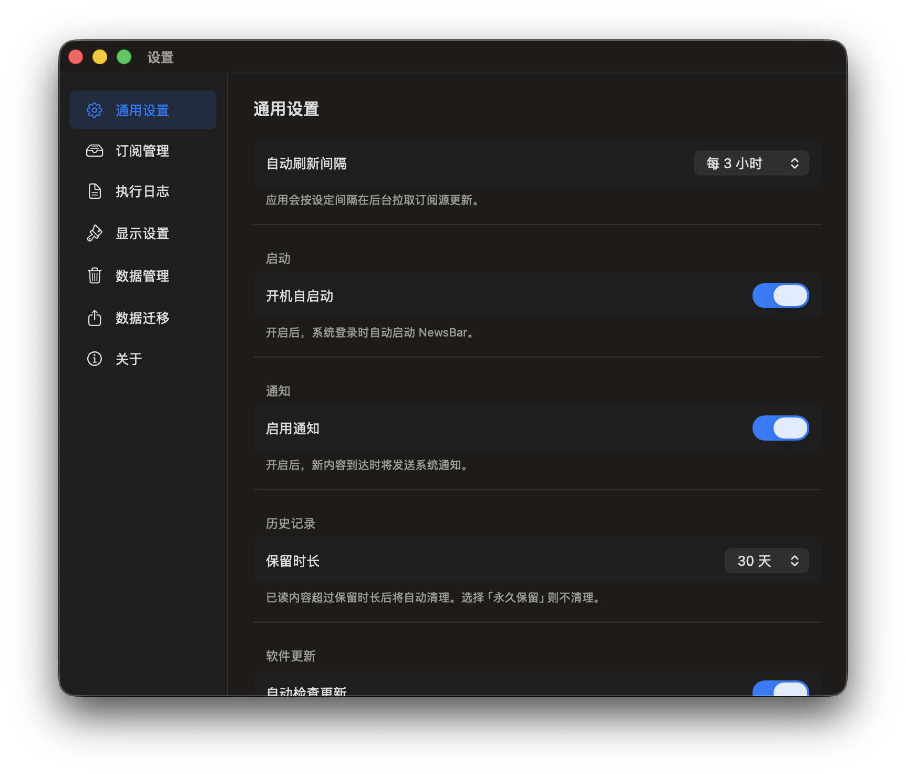
Task: Show the 关于 page
Action: coord(143,359)
